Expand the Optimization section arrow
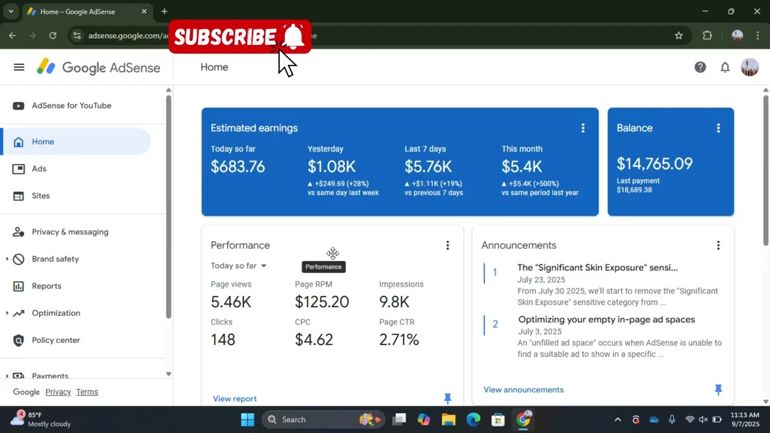 7,313
